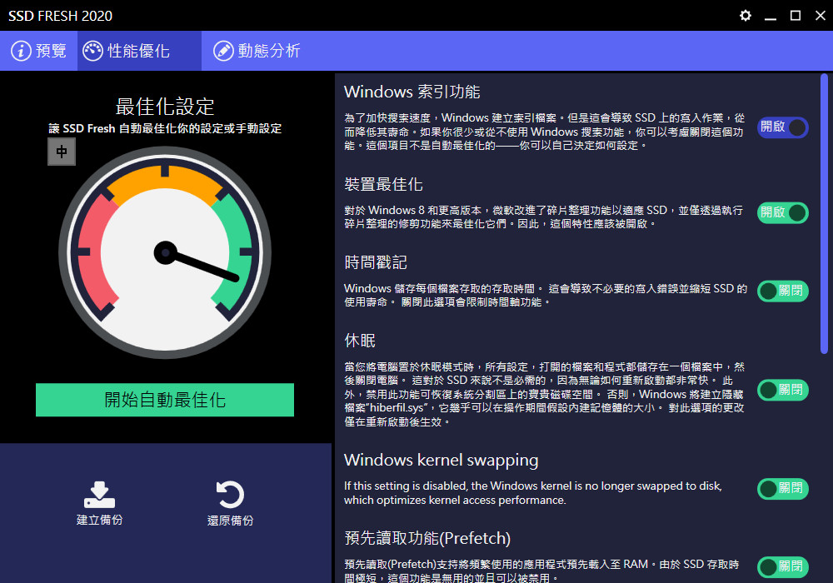Image resolution: width=833 pixels, height=583 pixels.
Task: Click the 還原備份 restore arrow icon
Action: pos(230,495)
